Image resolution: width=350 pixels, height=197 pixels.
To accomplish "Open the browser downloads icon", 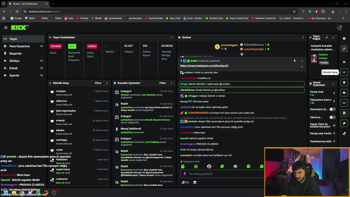I will click(x=333, y=11).
